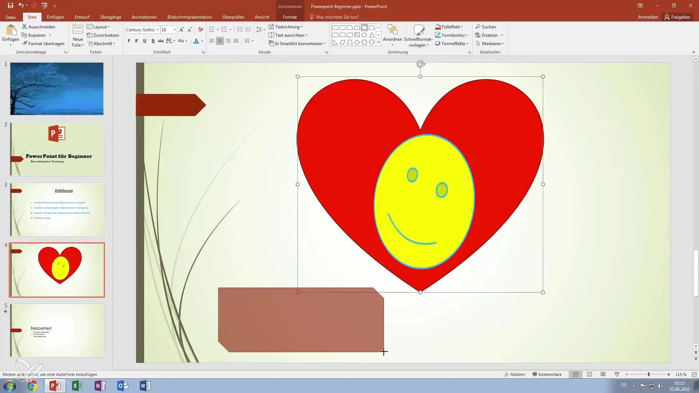Viewport: 699px width, 393px height.
Task: Open the Einfügen ribbon tab
Action: 55,17
